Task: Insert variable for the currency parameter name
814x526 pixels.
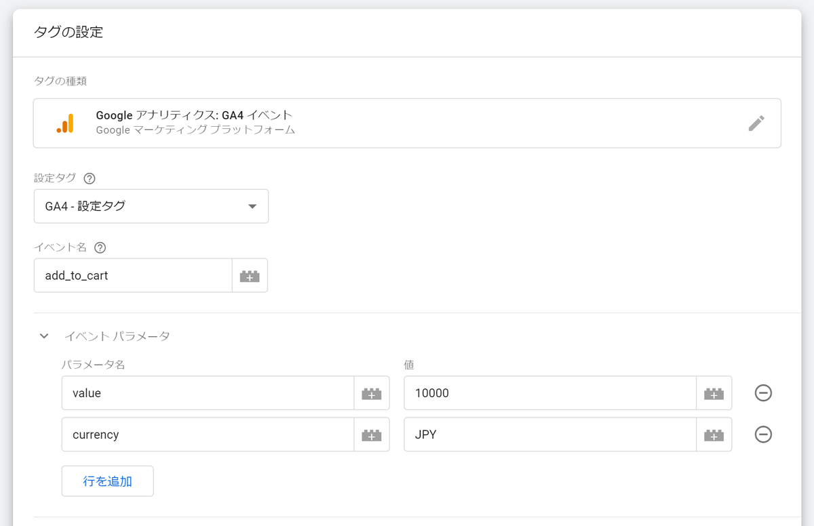Action: [371, 434]
